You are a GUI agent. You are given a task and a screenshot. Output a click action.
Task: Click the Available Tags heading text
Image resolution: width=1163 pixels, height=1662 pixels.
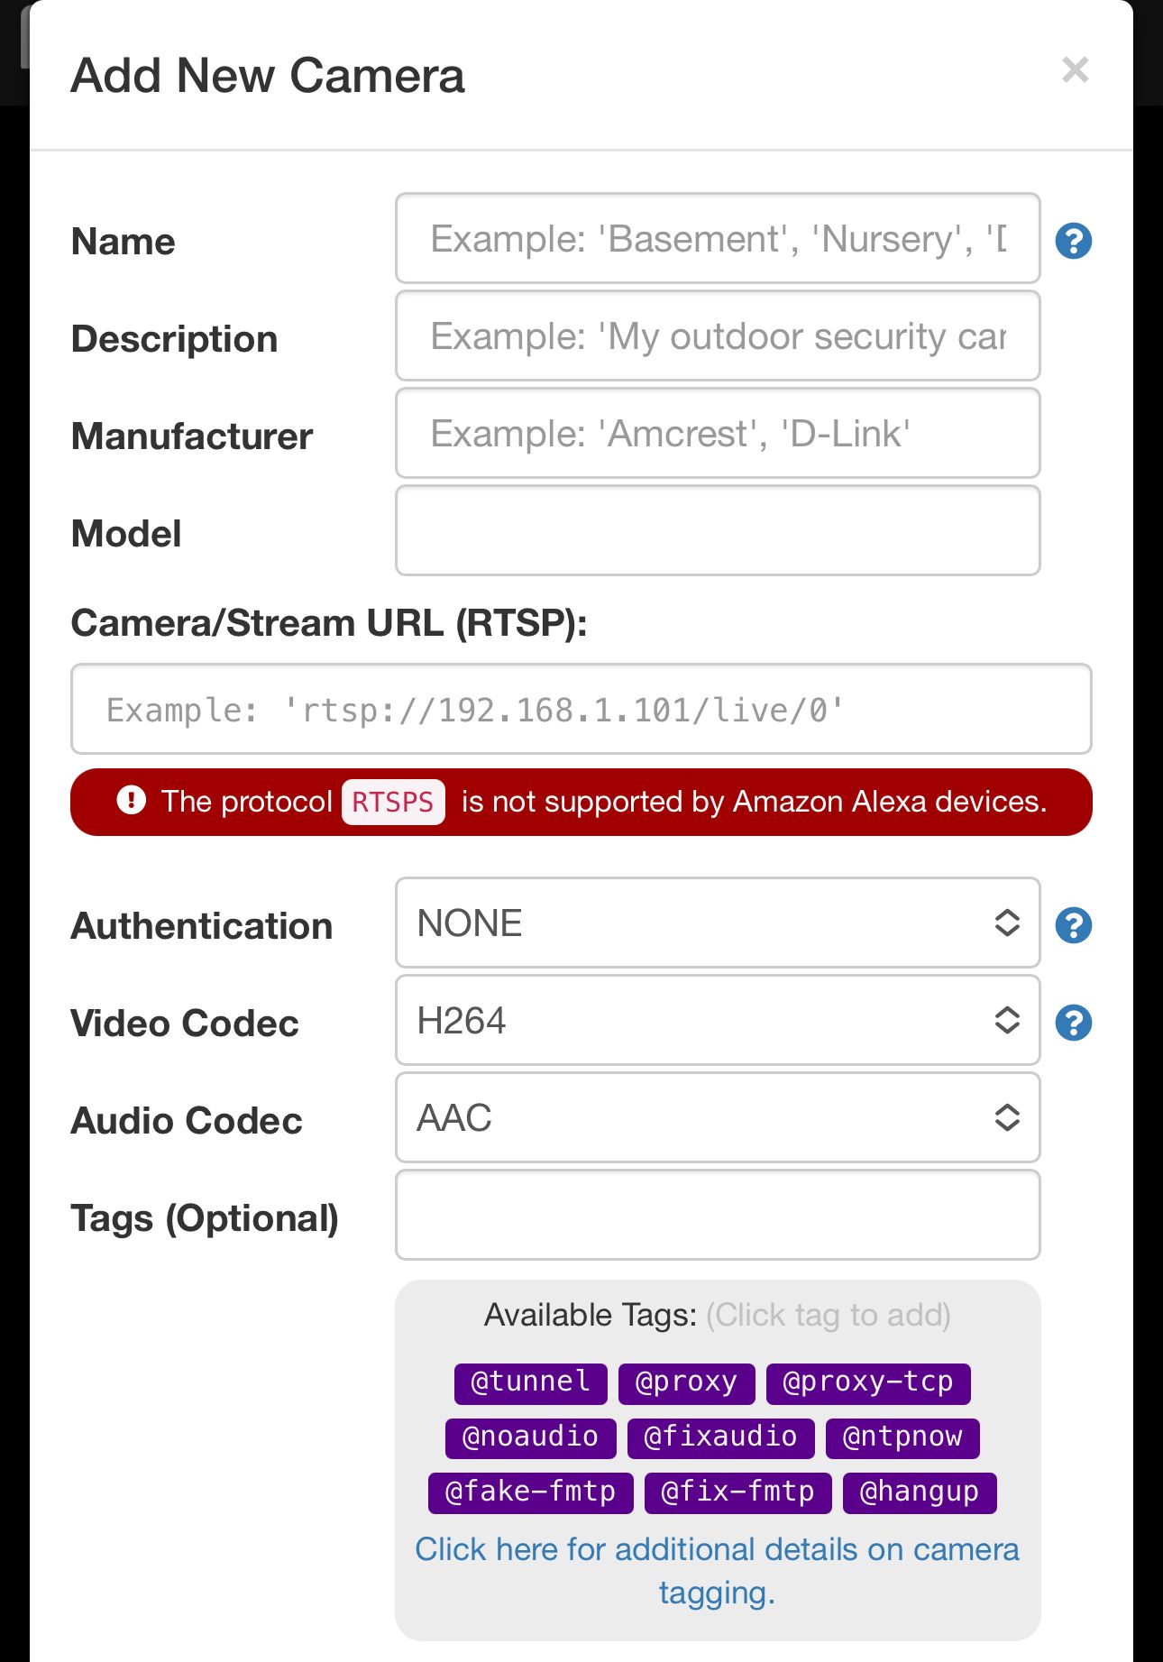pos(591,1315)
